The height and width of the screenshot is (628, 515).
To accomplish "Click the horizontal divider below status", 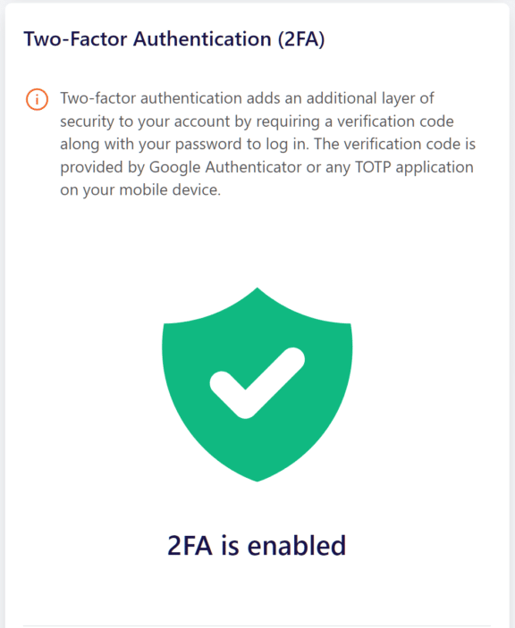I will (x=257, y=625).
